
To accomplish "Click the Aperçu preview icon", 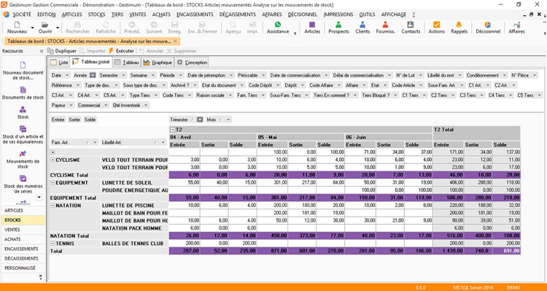I will pyautogui.click(x=233, y=25).
